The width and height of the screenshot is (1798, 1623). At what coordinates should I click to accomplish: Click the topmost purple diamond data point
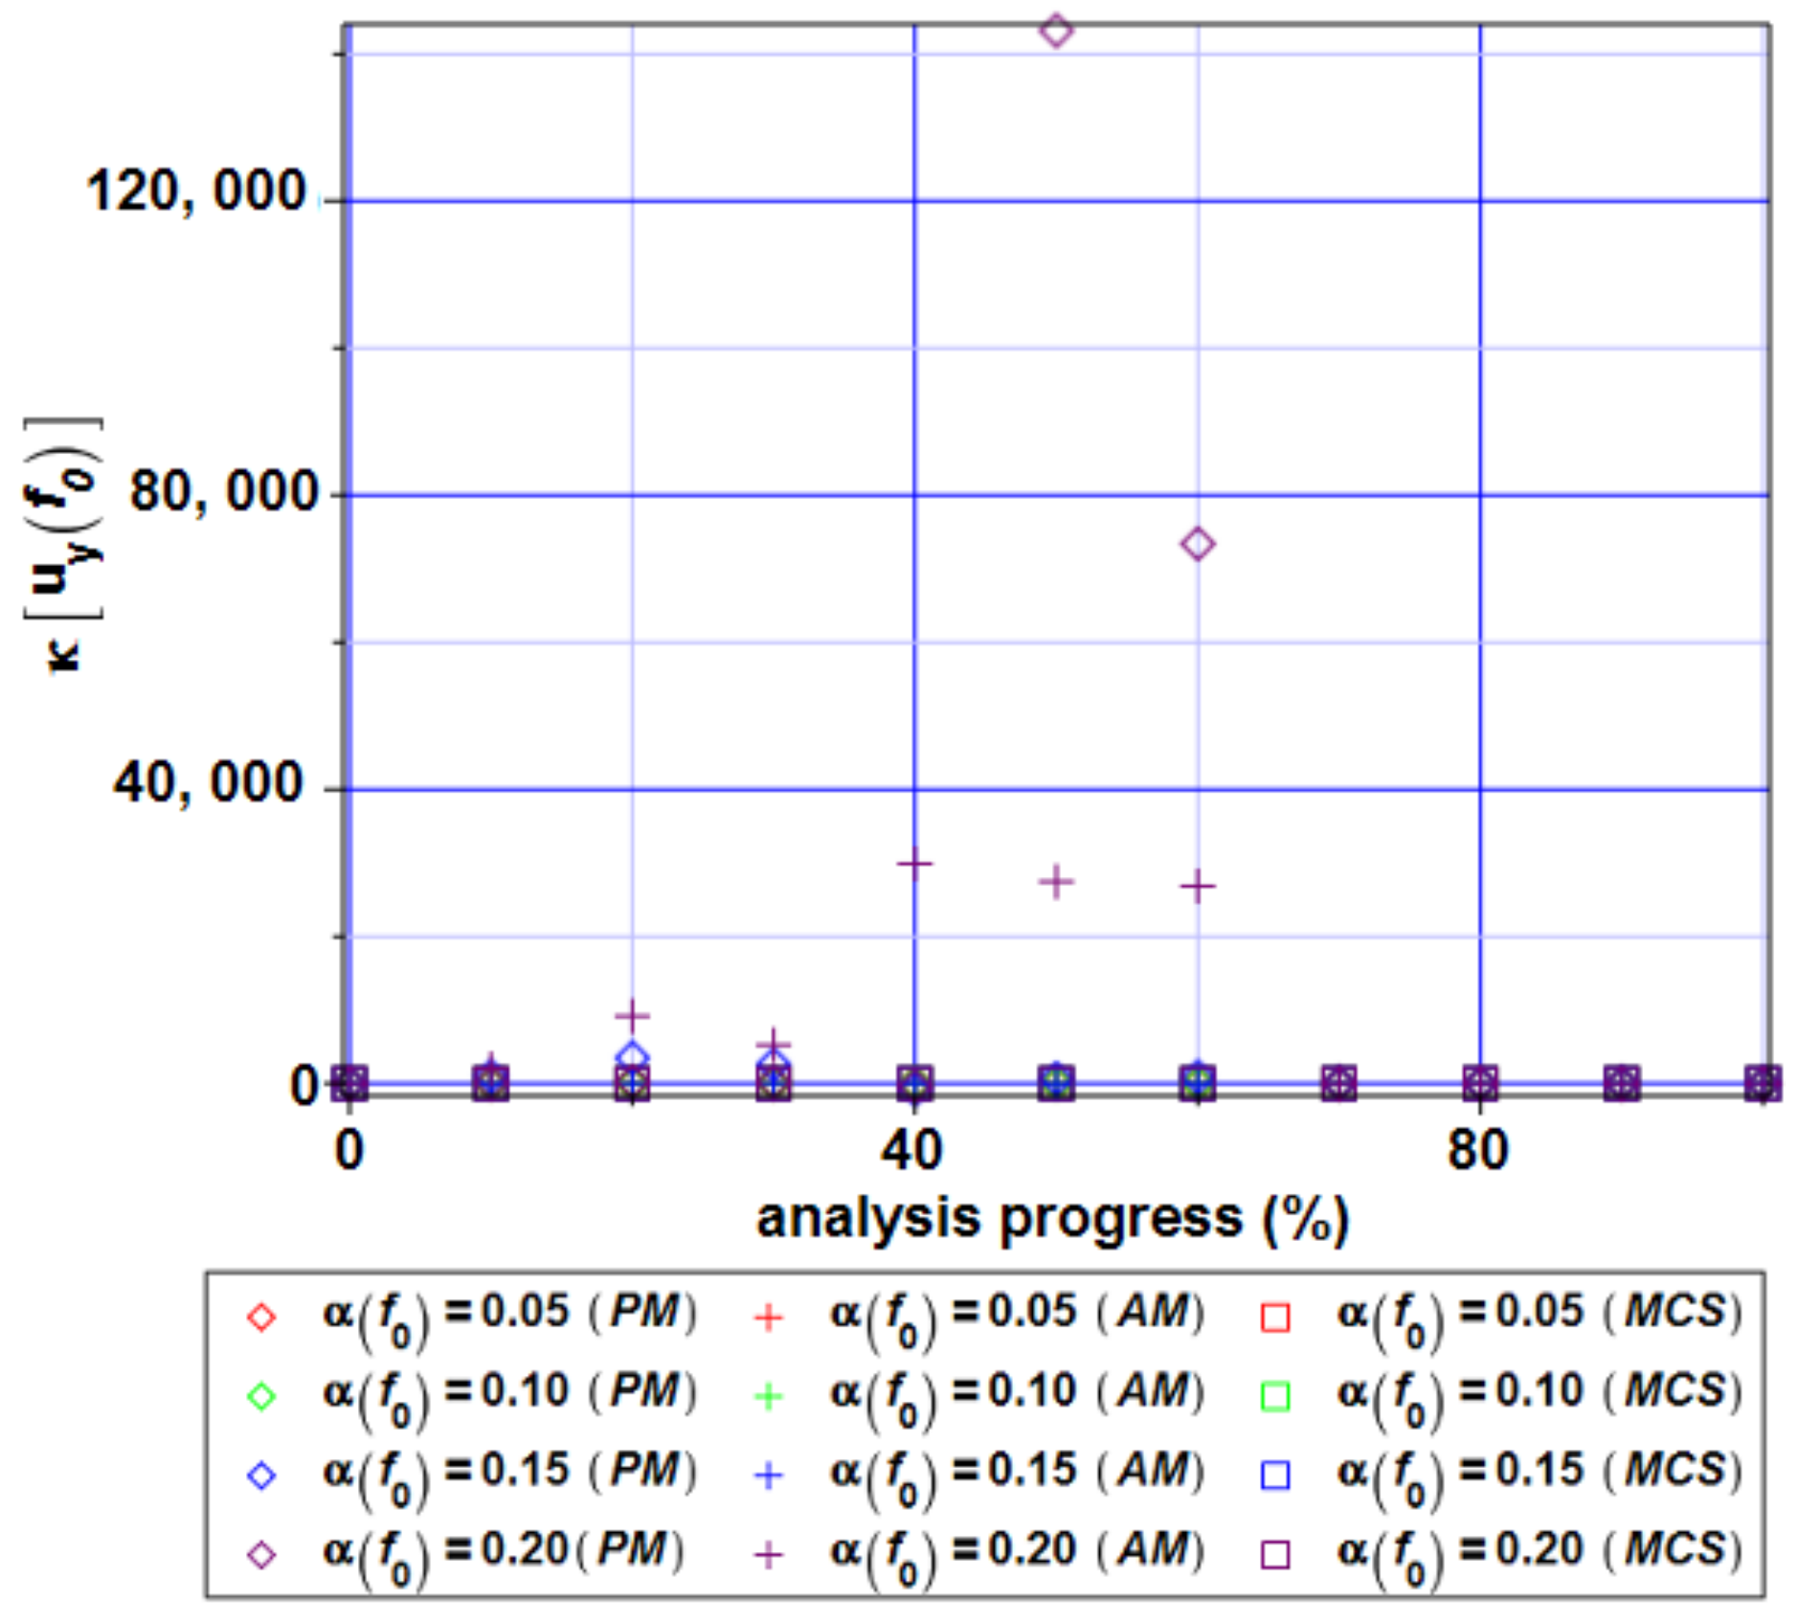1056,31
